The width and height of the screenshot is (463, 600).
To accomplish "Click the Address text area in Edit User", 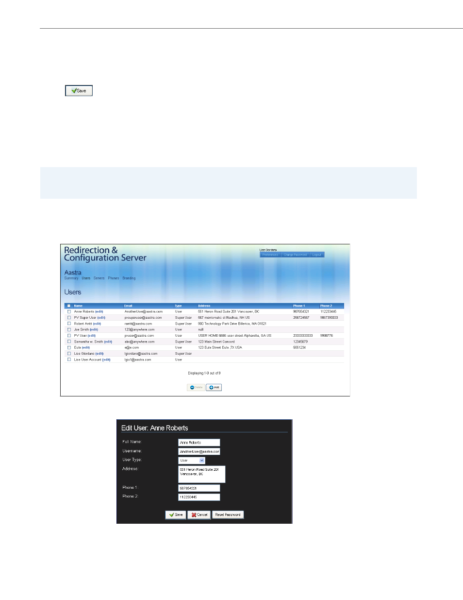I will pyautogui.click(x=201, y=474).
